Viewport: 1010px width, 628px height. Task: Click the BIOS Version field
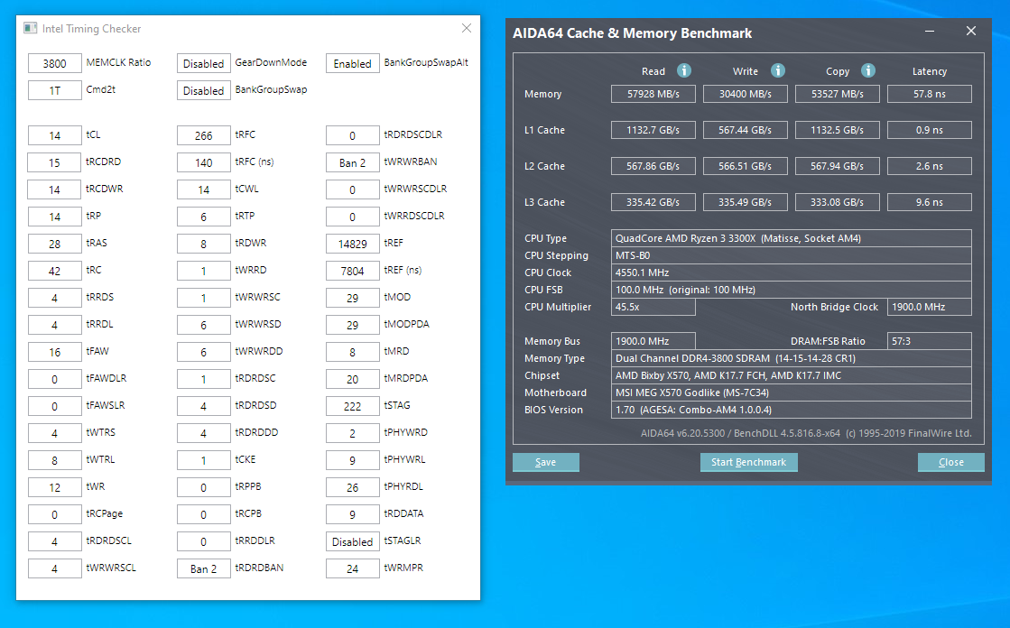click(x=791, y=410)
